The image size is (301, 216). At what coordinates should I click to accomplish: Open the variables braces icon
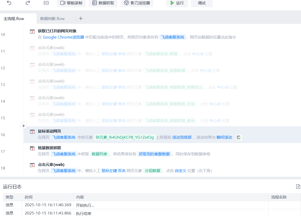click(x=46, y=3)
